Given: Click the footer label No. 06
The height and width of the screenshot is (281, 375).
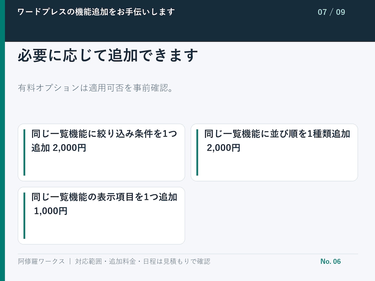Looking at the screenshot, I should click(x=330, y=261).
